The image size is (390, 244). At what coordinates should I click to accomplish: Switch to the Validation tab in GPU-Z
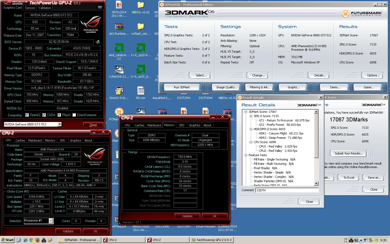pyautogui.click(x=45, y=8)
